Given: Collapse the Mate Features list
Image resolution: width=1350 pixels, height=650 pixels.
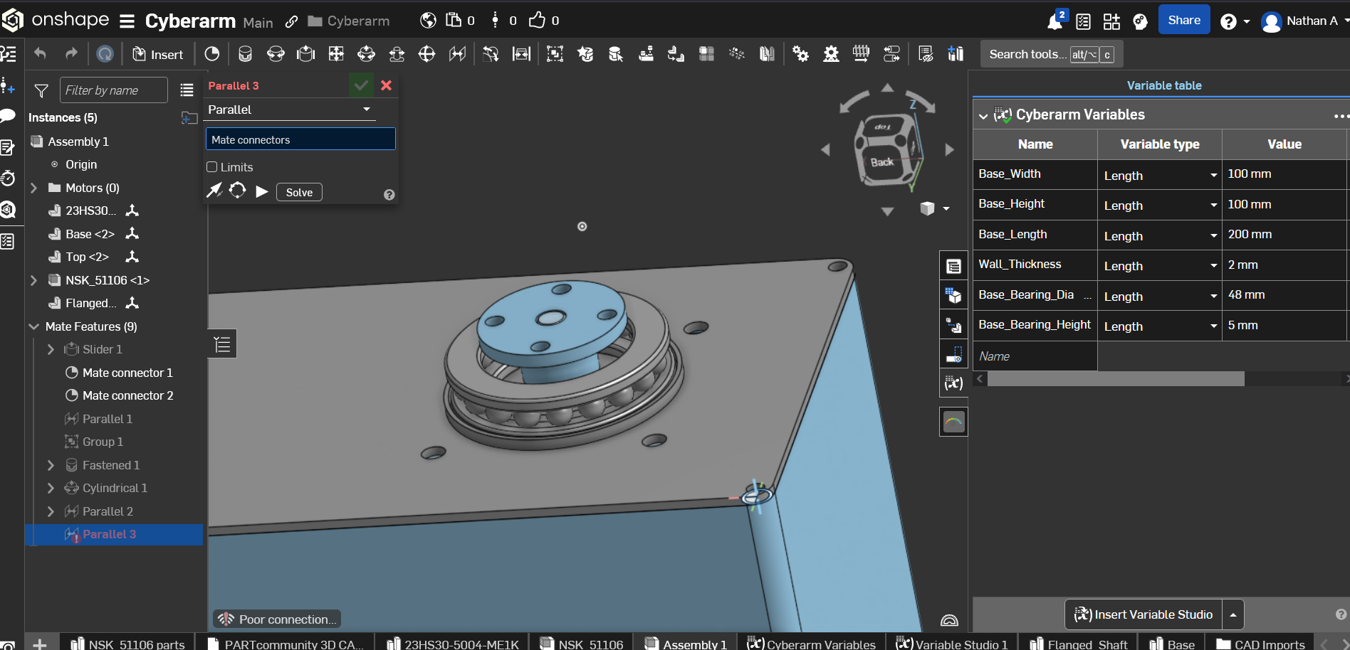Looking at the screenshot, I should click(x=33, y=326).
